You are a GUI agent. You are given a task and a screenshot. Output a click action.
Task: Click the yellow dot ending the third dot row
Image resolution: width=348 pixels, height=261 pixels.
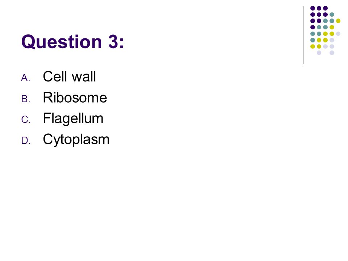click(x=338, y=21)
